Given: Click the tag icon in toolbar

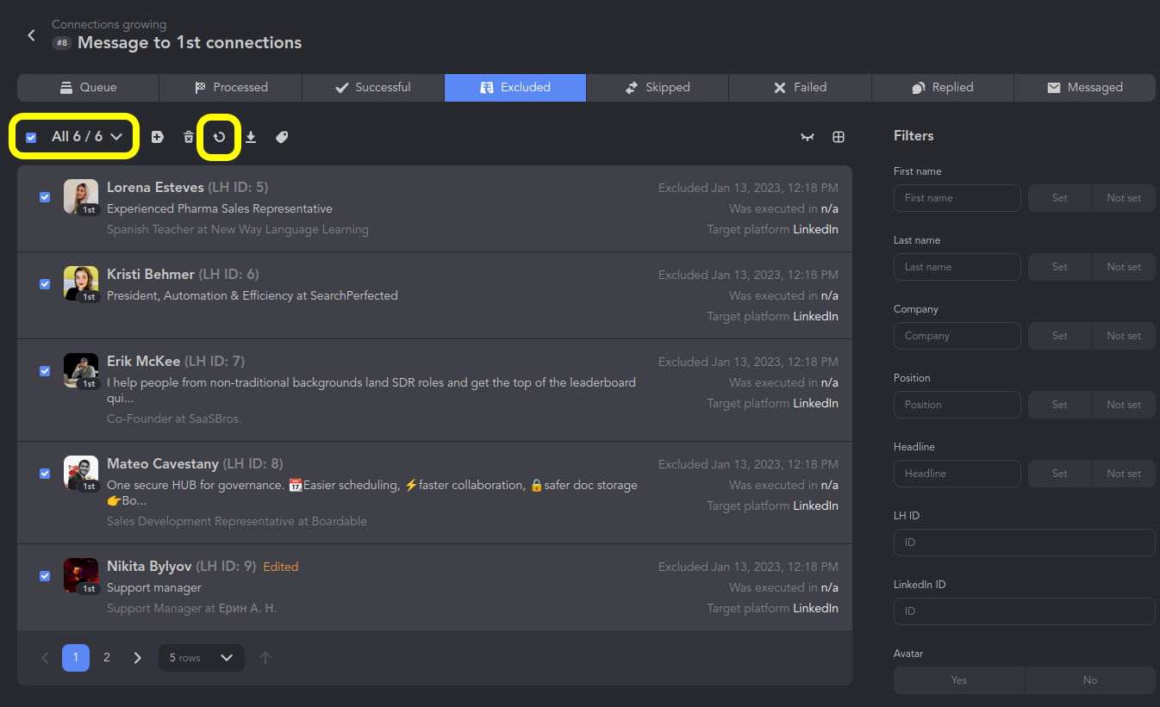Looking at the screenshot, I should coord(282,137).
